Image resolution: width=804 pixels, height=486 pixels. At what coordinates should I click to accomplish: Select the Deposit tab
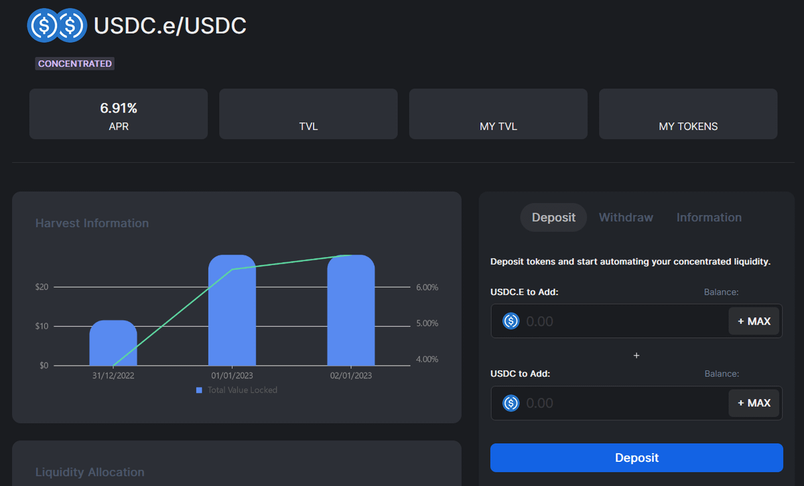(x=553, y=218)
